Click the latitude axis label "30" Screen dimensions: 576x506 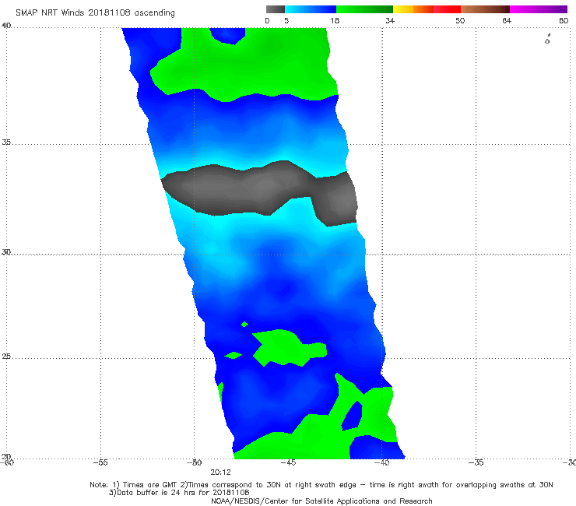point(6,252)
